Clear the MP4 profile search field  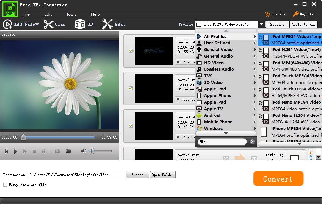(252, 142)
